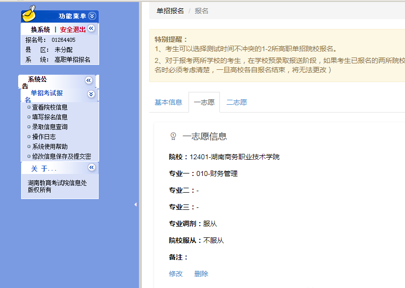The image size is (405, 288).
Task: Open 系统公告 header
Action: (37, 79)
